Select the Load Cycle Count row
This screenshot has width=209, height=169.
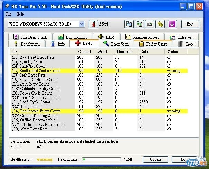click(x=99, y=102)
